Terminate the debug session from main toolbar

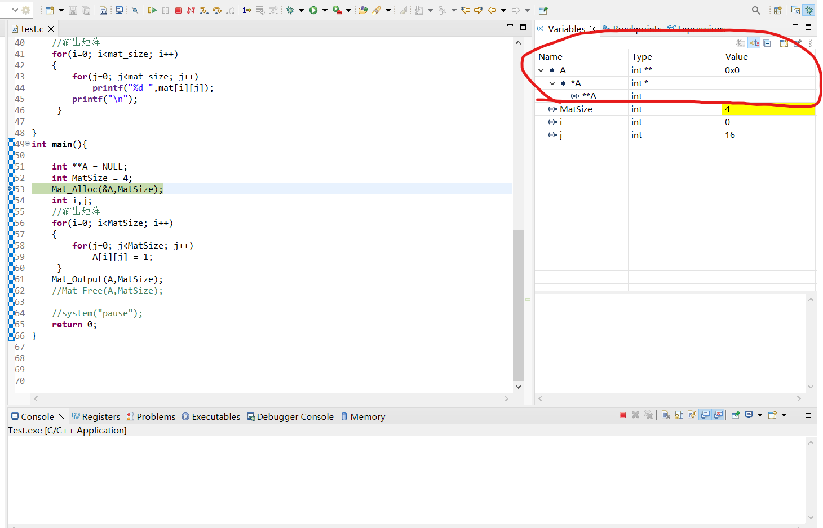178,10
